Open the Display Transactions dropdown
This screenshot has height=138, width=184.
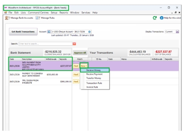[x=177, y=31]
